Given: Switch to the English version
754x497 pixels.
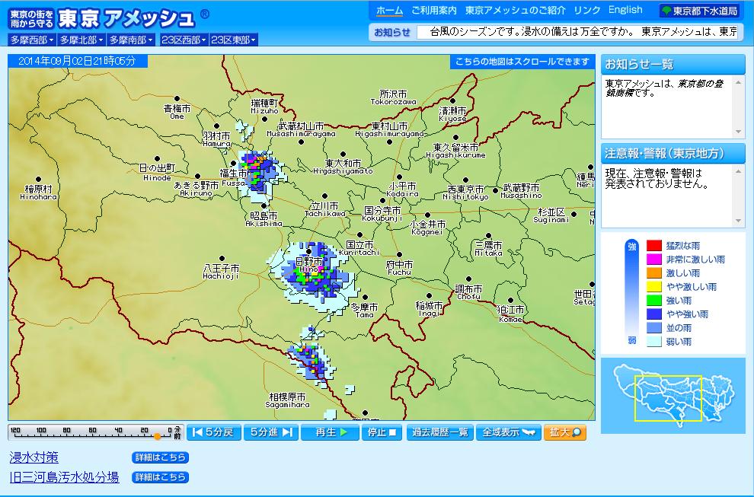Looking at the screenshot, I should (x=625, y=11).
